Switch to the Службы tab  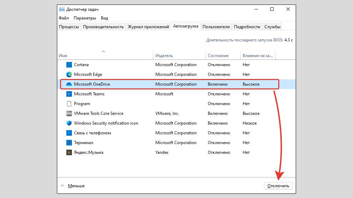tap(272, 27)
